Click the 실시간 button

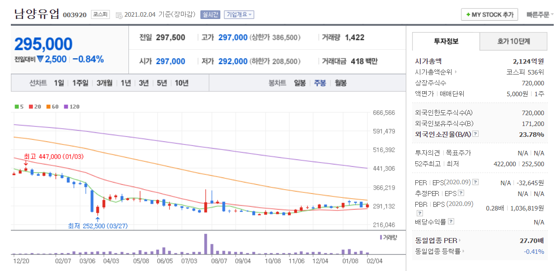click(210, 14)
